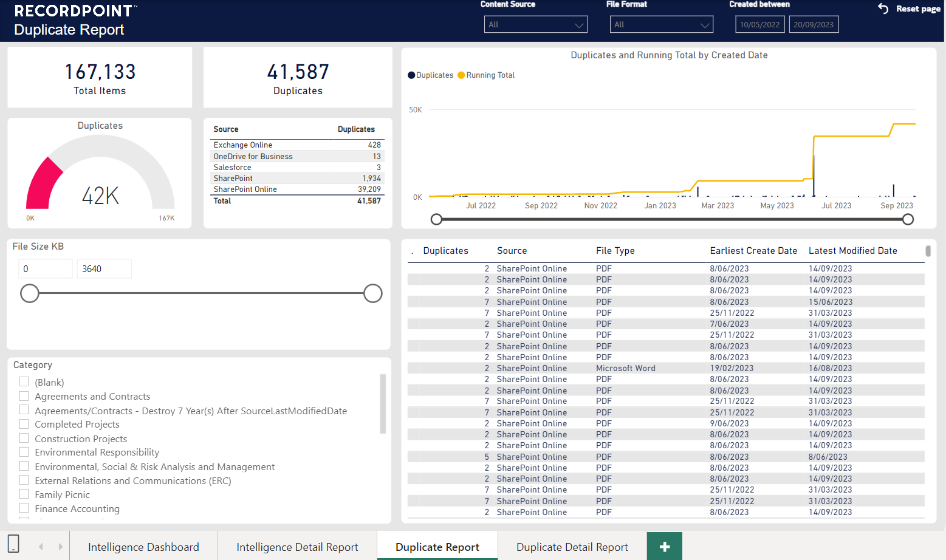Tick Environmental, Social & Risk Analysis checkbox

[x=24, y=466]
